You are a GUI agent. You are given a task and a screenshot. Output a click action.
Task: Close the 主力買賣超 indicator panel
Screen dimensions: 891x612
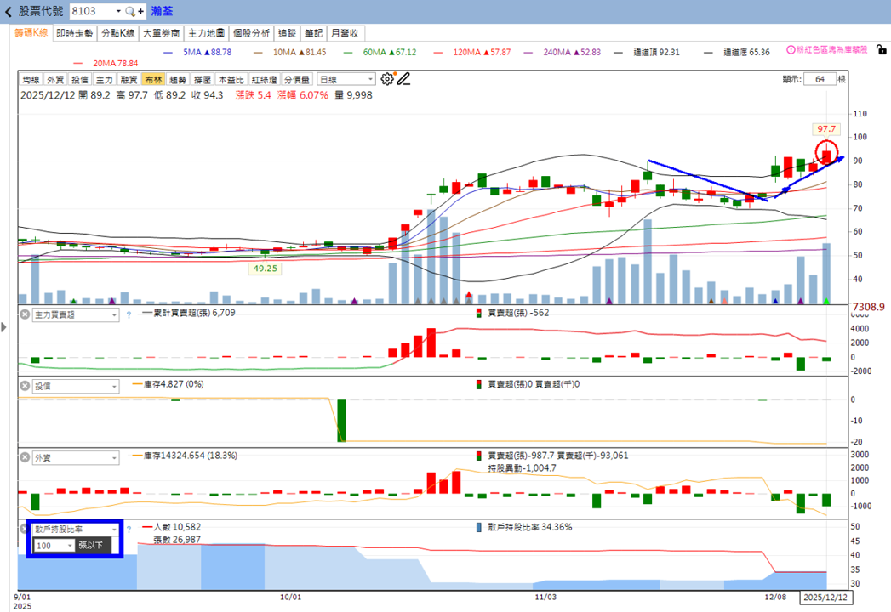(x=25, y=314)
